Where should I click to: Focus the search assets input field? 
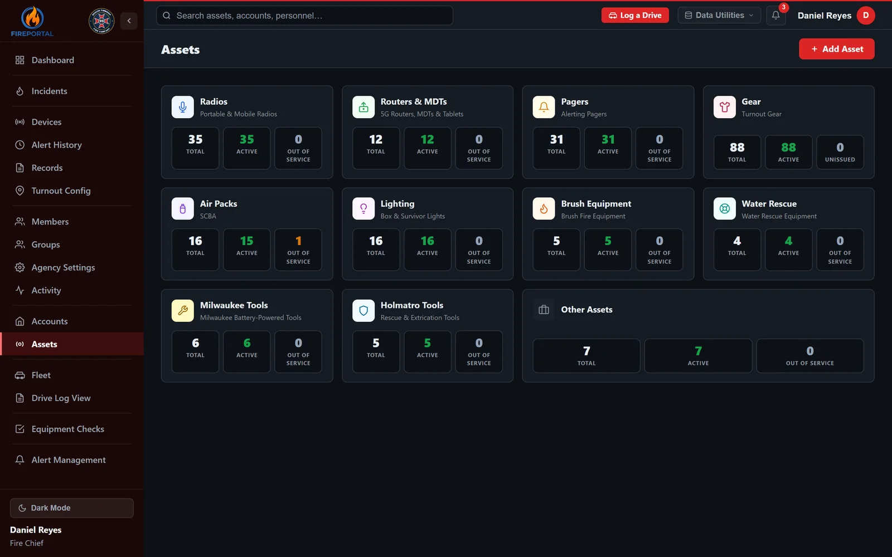(304, 16)
